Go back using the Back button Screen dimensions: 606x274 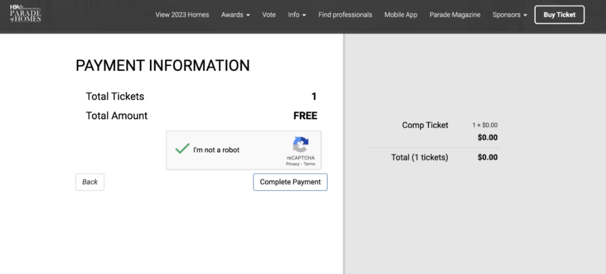click(90, 182)
